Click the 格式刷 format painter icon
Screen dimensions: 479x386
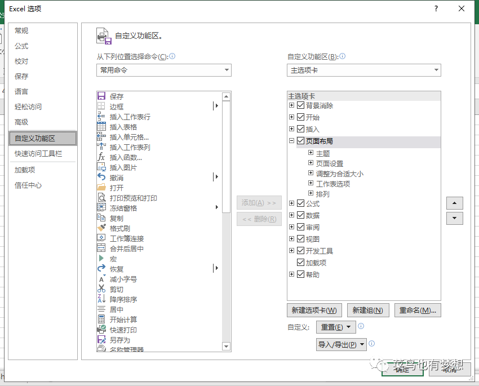pos(101,228)
